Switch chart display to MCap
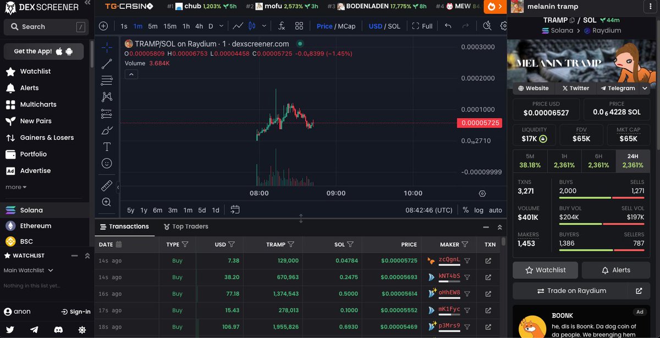The height and width of the screenshot is (338, 660). [x=347, y=26]
